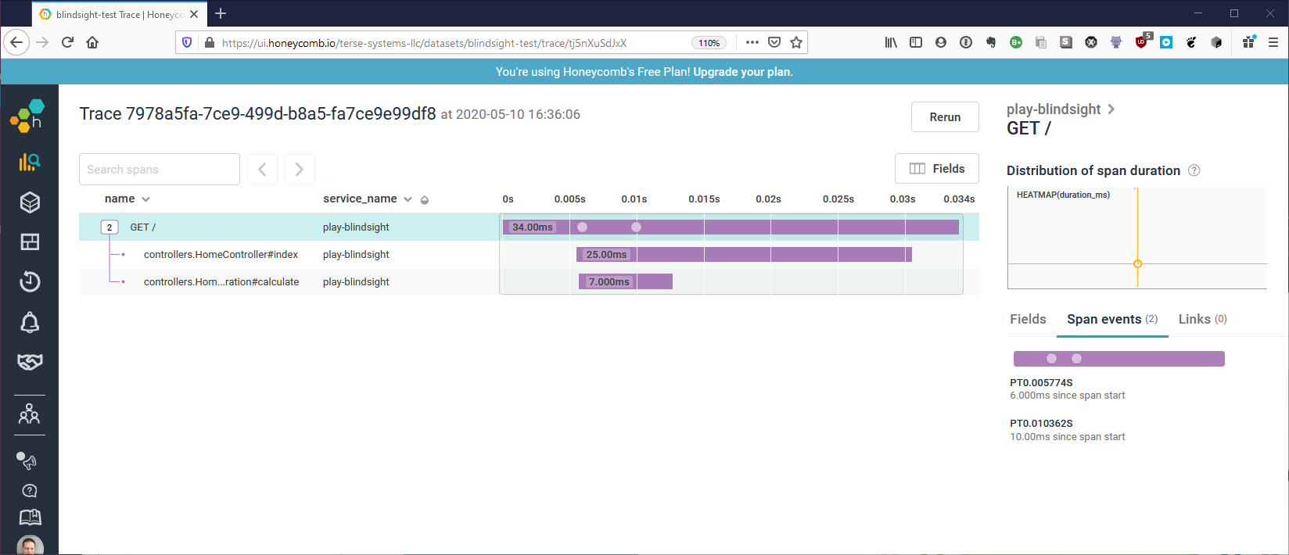The height and width of the screenshot is (555, 1289).
Task: Open the Honeycomb home logo
Action: coord(28,116)
